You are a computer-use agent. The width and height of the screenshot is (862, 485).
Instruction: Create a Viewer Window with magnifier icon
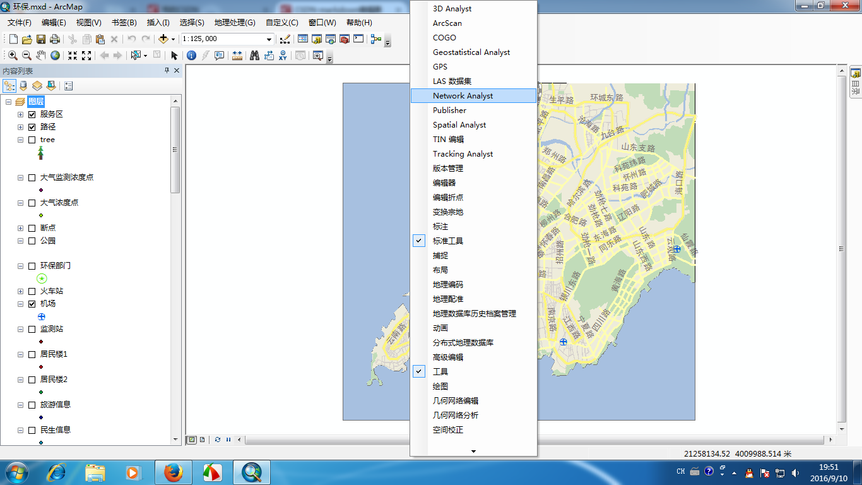point(317,56)
